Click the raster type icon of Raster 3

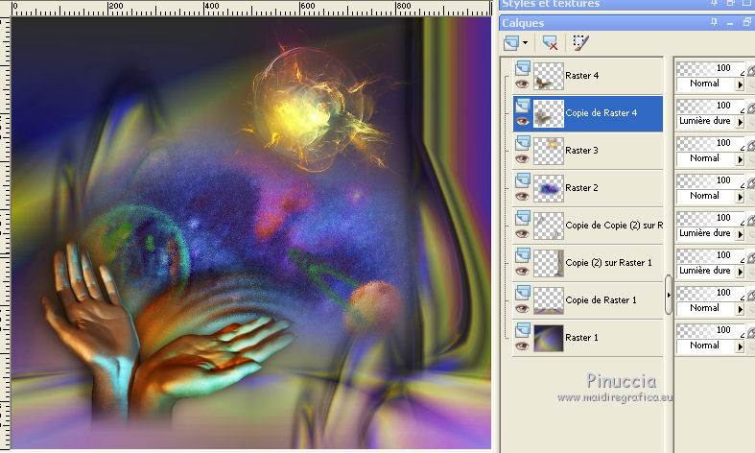pos(523,143)
